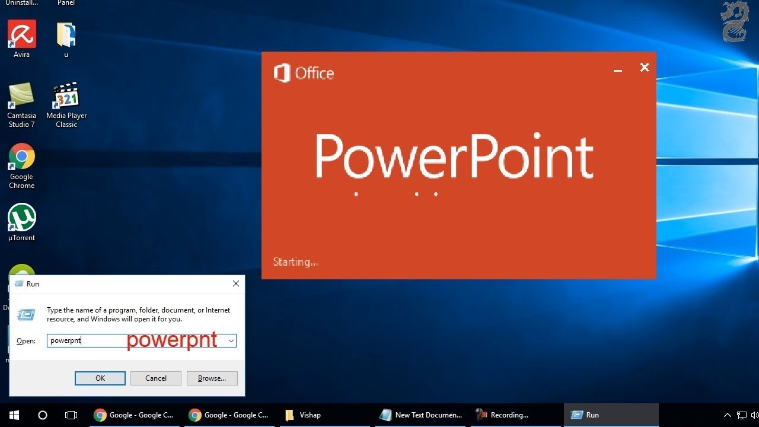Launch Camtasia Studio 7 shortcut
The height and width of the screenshot is (427, 759).
click(x=22, y=105)
